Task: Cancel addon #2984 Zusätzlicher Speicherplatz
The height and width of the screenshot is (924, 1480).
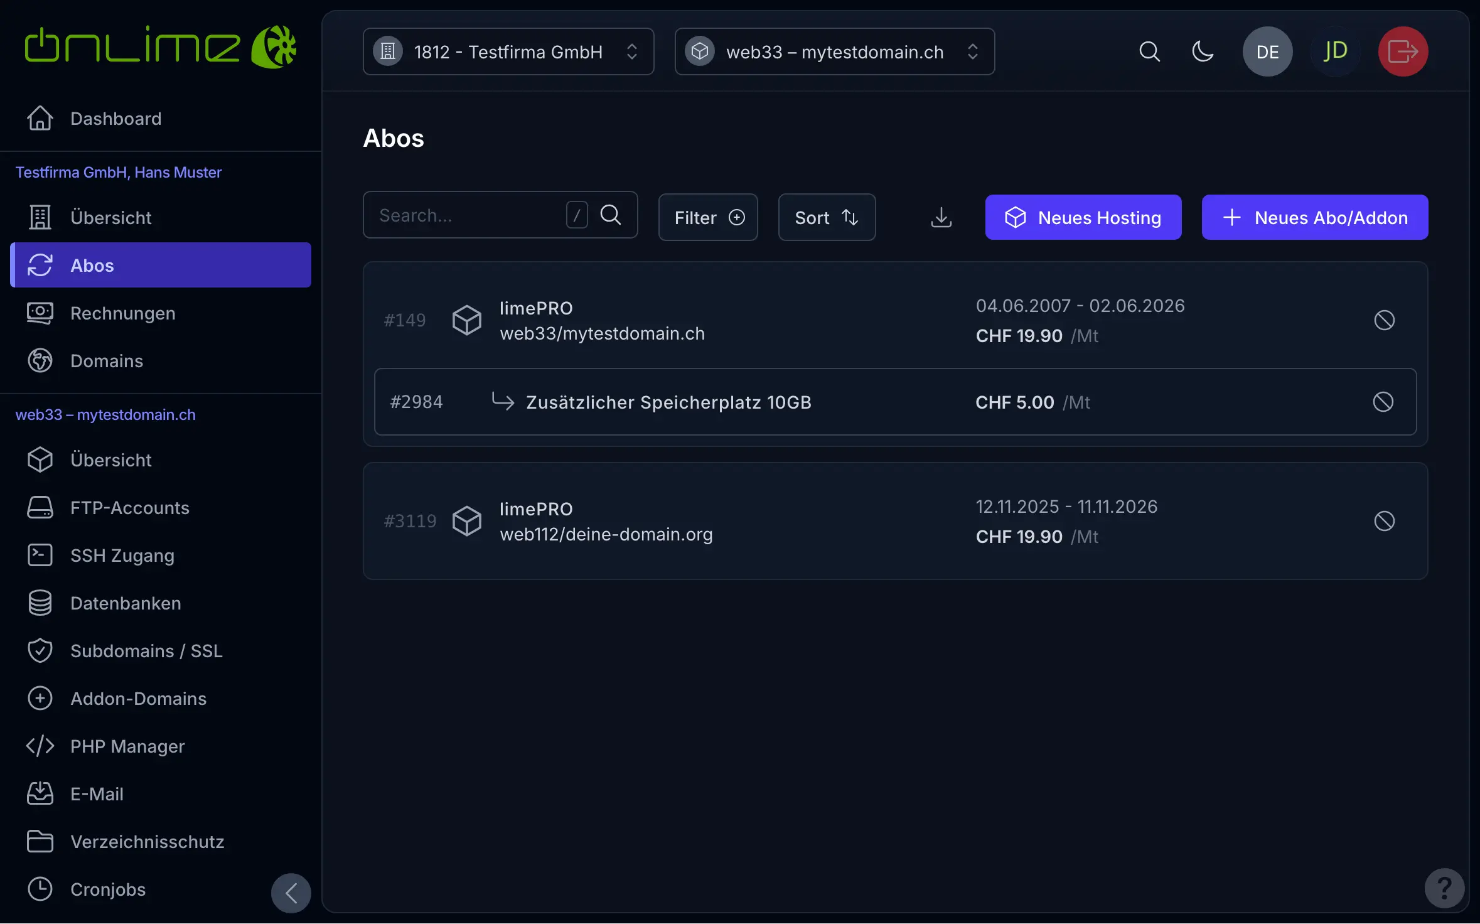Action: point(1383,402)
